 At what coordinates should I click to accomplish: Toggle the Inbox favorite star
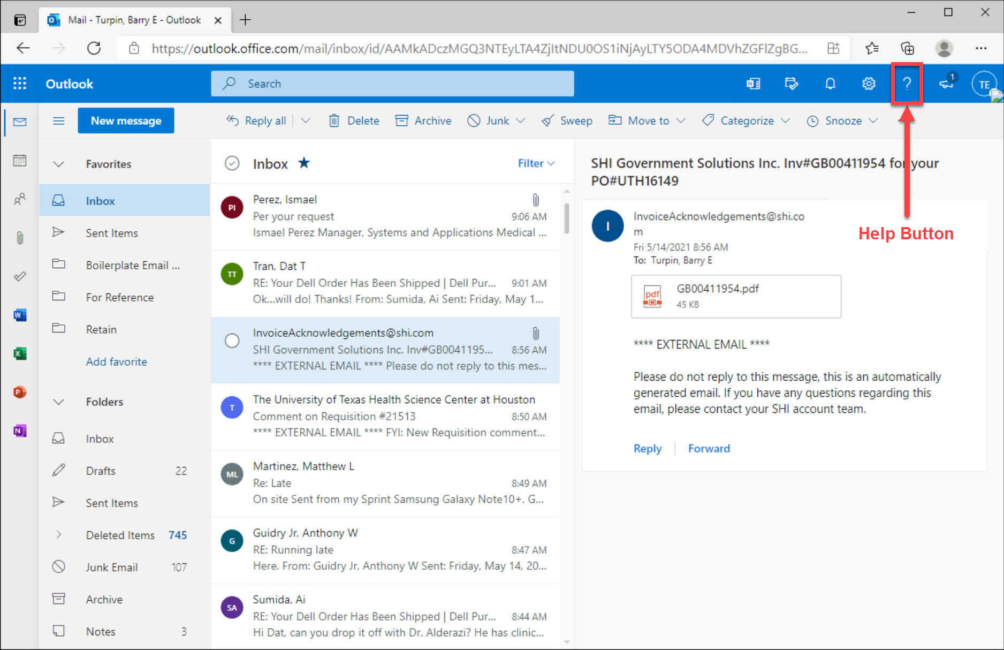click(x=304, y=163)
